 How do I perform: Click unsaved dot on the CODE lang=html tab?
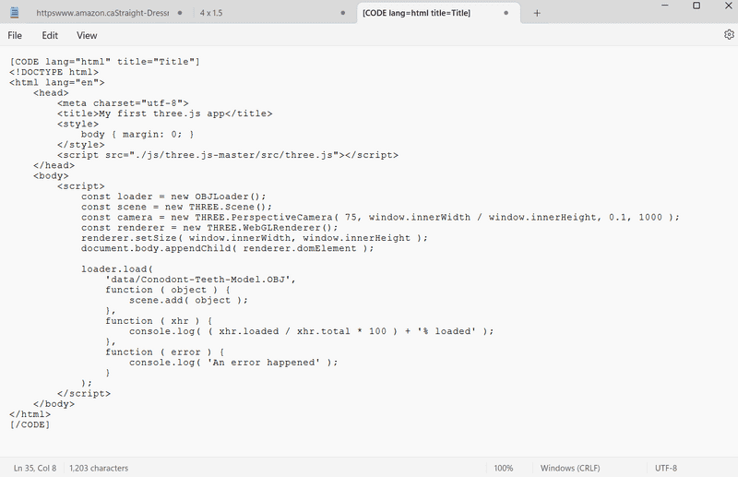click(506, 13)
